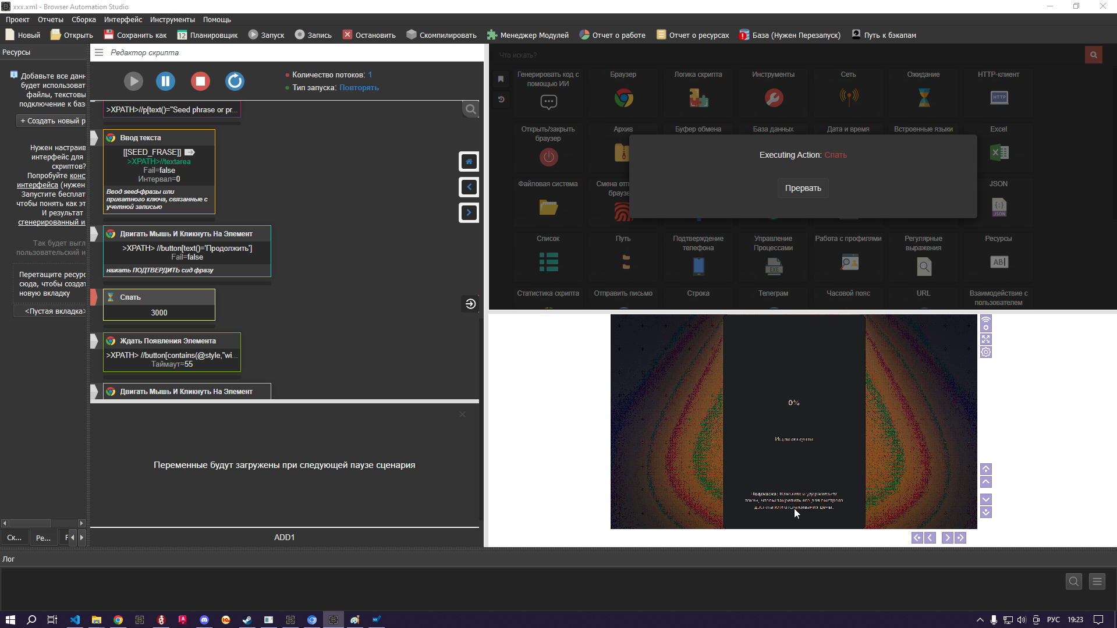Toggle the breakpoint marker on Спать action
This screenshot has width=1117, height=628.
(94, 297)
